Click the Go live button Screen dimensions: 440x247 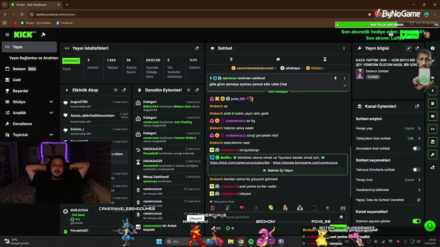pyautogui.click(x=409, y=35)
